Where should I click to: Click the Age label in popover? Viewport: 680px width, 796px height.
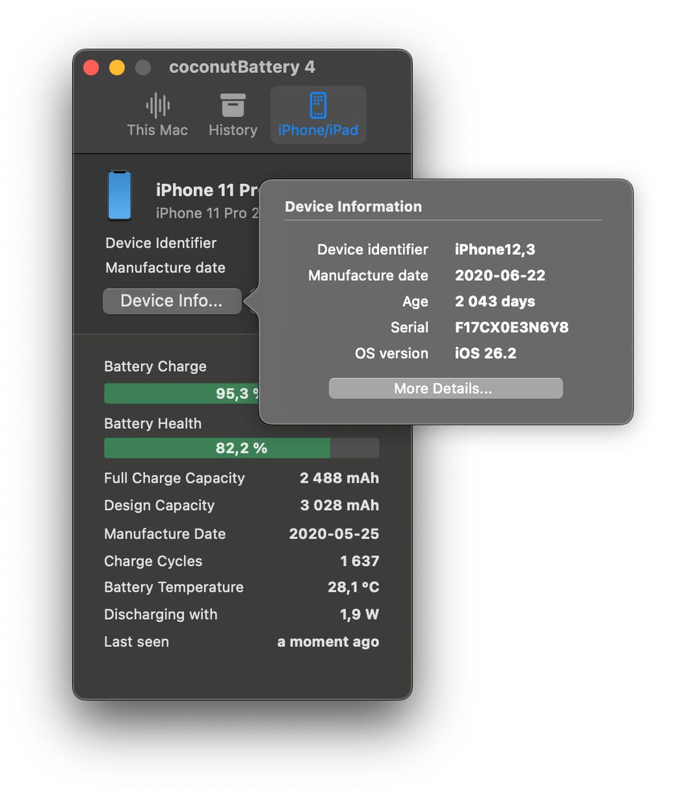point(416,301)
